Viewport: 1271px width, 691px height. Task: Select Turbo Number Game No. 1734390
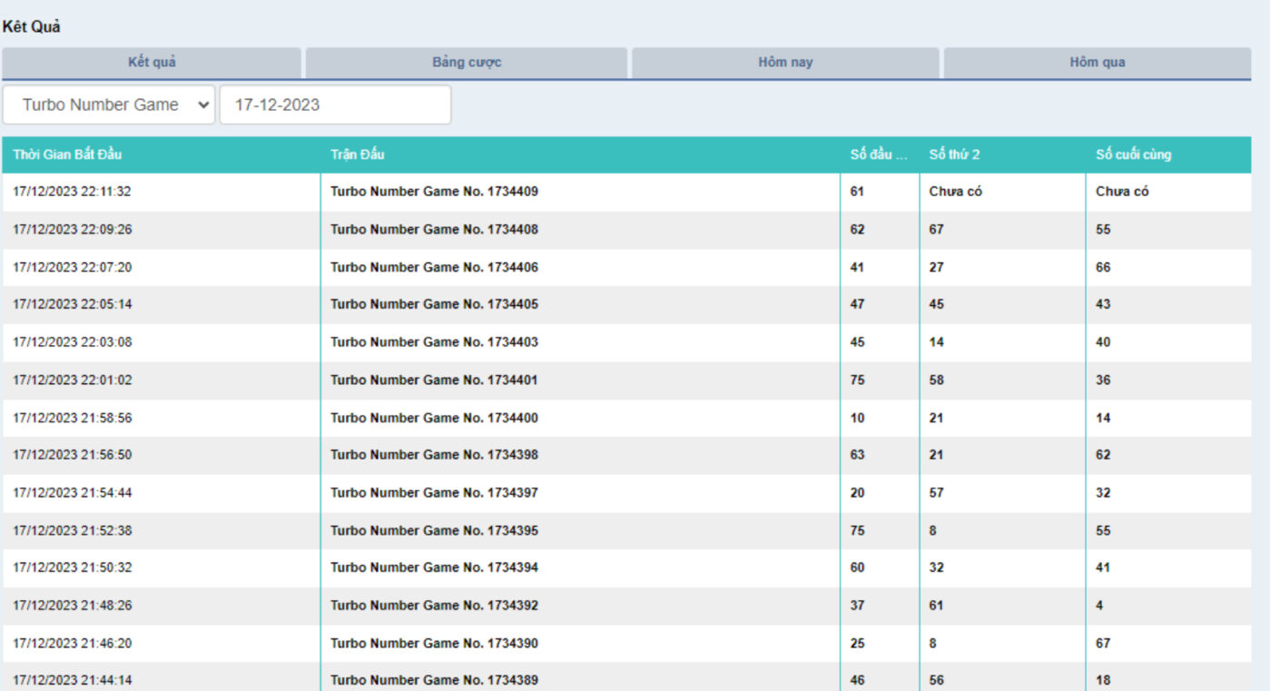[434, 643]
